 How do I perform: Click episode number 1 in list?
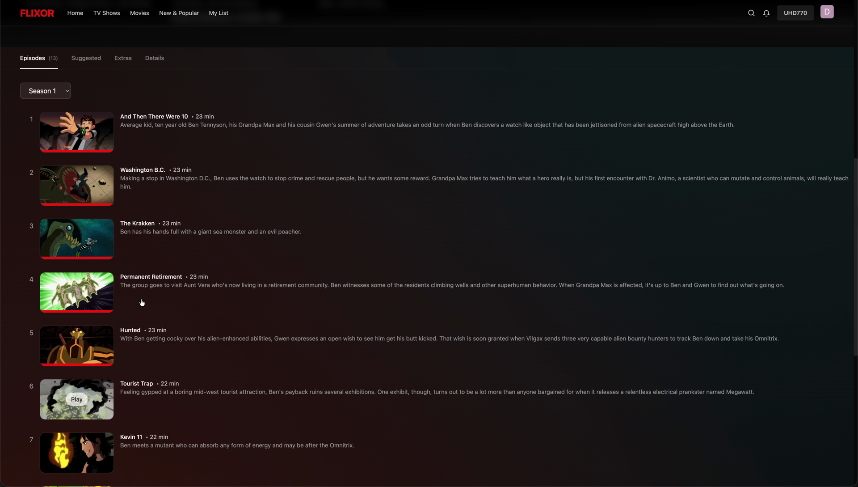31,119
